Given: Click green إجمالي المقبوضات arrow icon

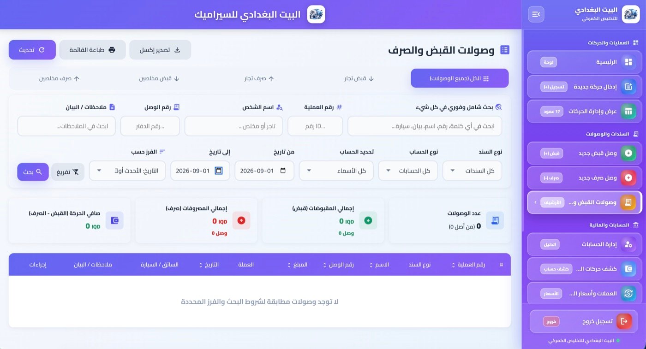Looking at the screenshot, I should pos(368,220).
